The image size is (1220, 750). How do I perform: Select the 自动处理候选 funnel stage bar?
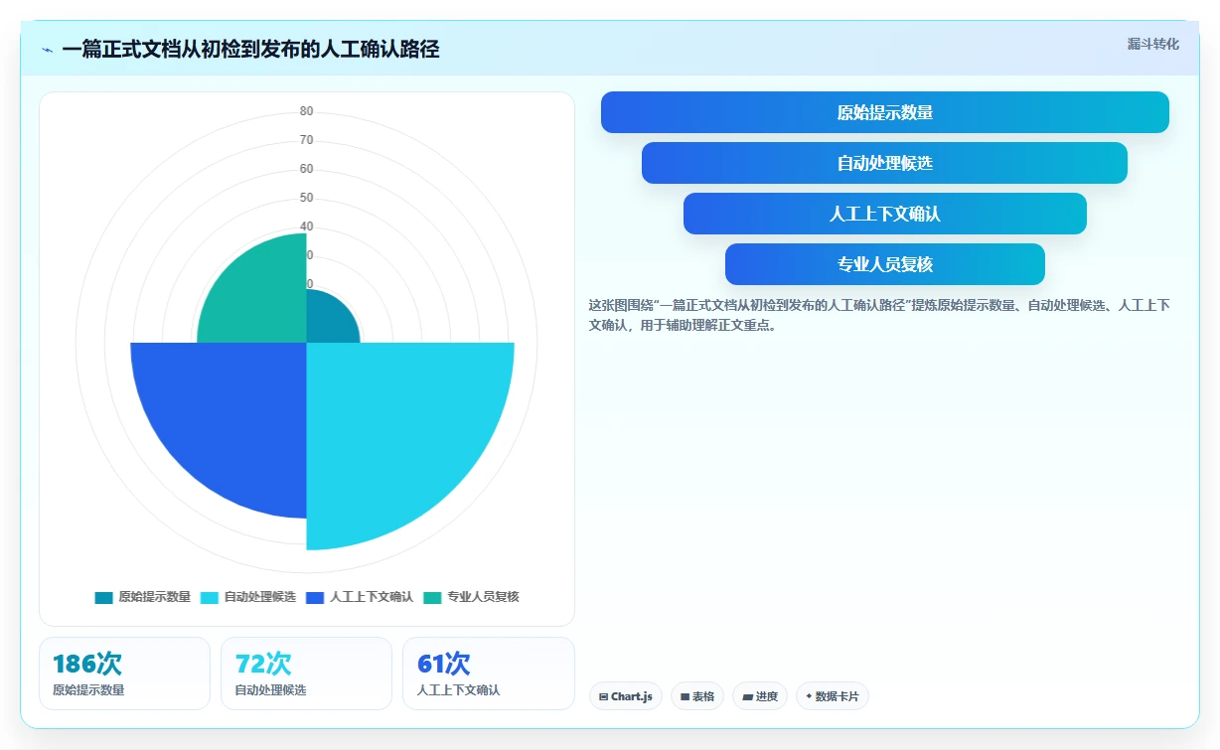[x=884, y=163]
